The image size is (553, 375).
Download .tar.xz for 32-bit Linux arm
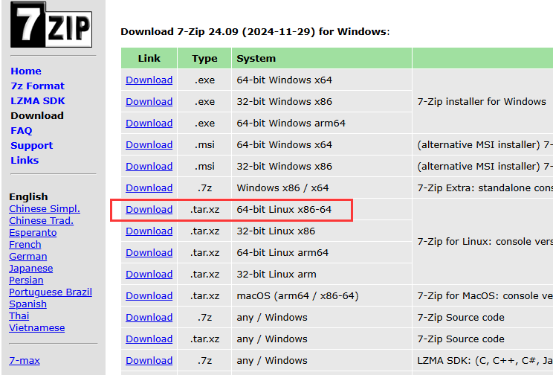(149, 274)
